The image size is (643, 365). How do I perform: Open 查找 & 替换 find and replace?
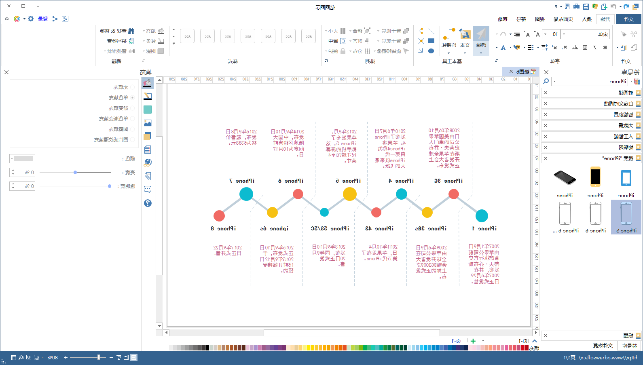point(117,31)
